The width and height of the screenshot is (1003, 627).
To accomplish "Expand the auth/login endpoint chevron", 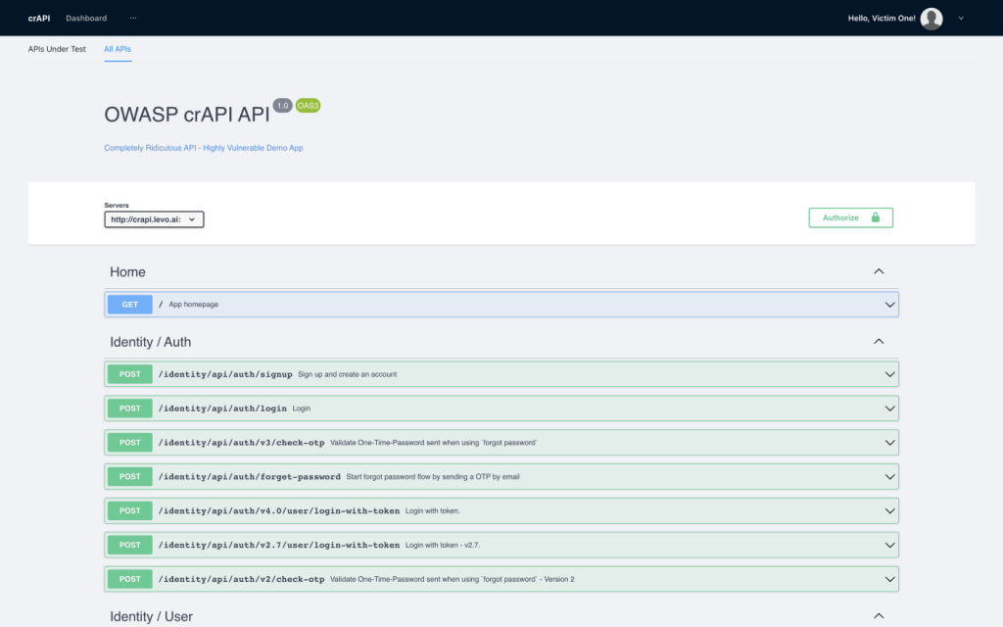I will [889, 409].
